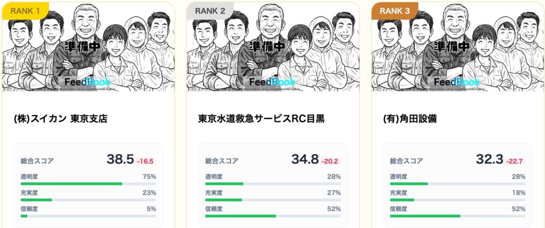Click the 23% 充実度 progress bar
The image size is (545, 228).
(88, 200)
